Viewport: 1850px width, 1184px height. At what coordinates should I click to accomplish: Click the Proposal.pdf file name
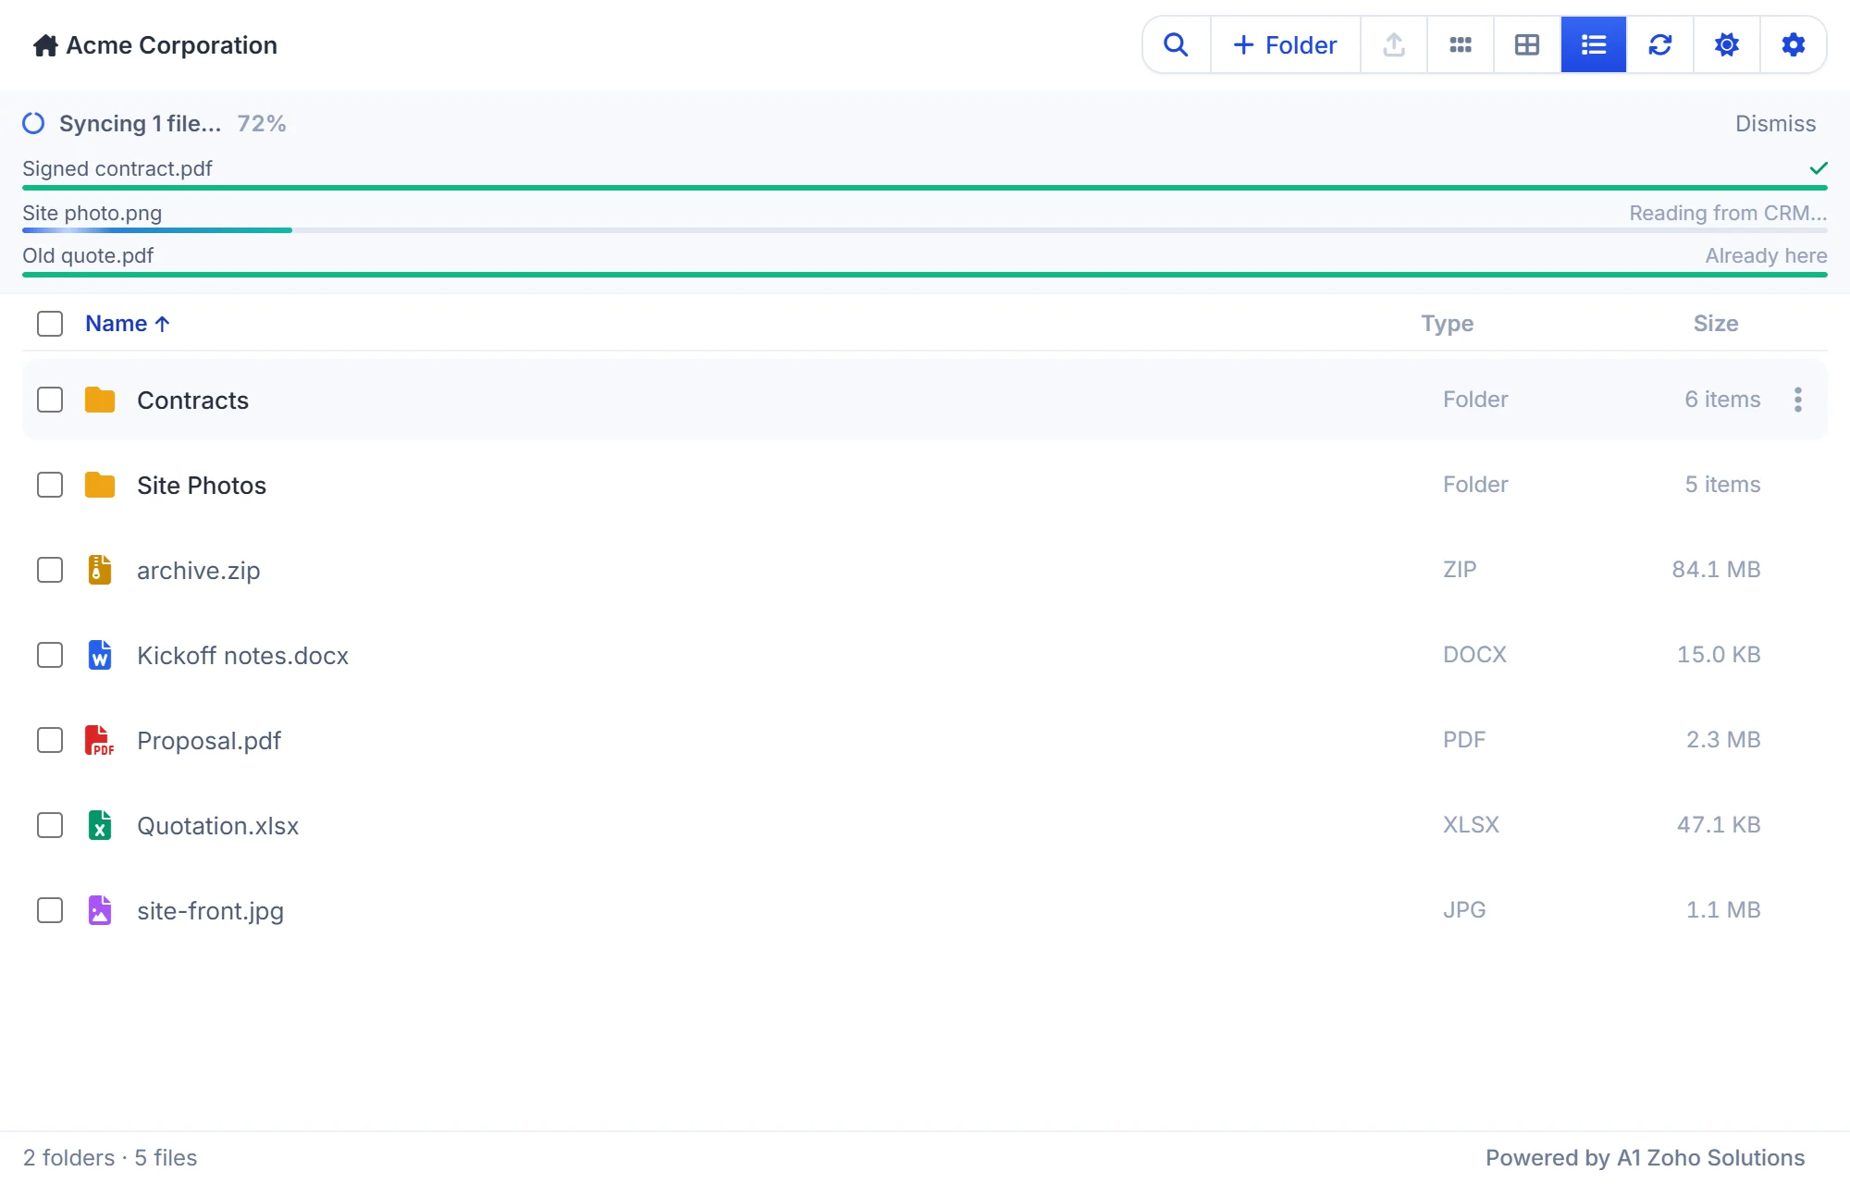[x=209, y=740]
